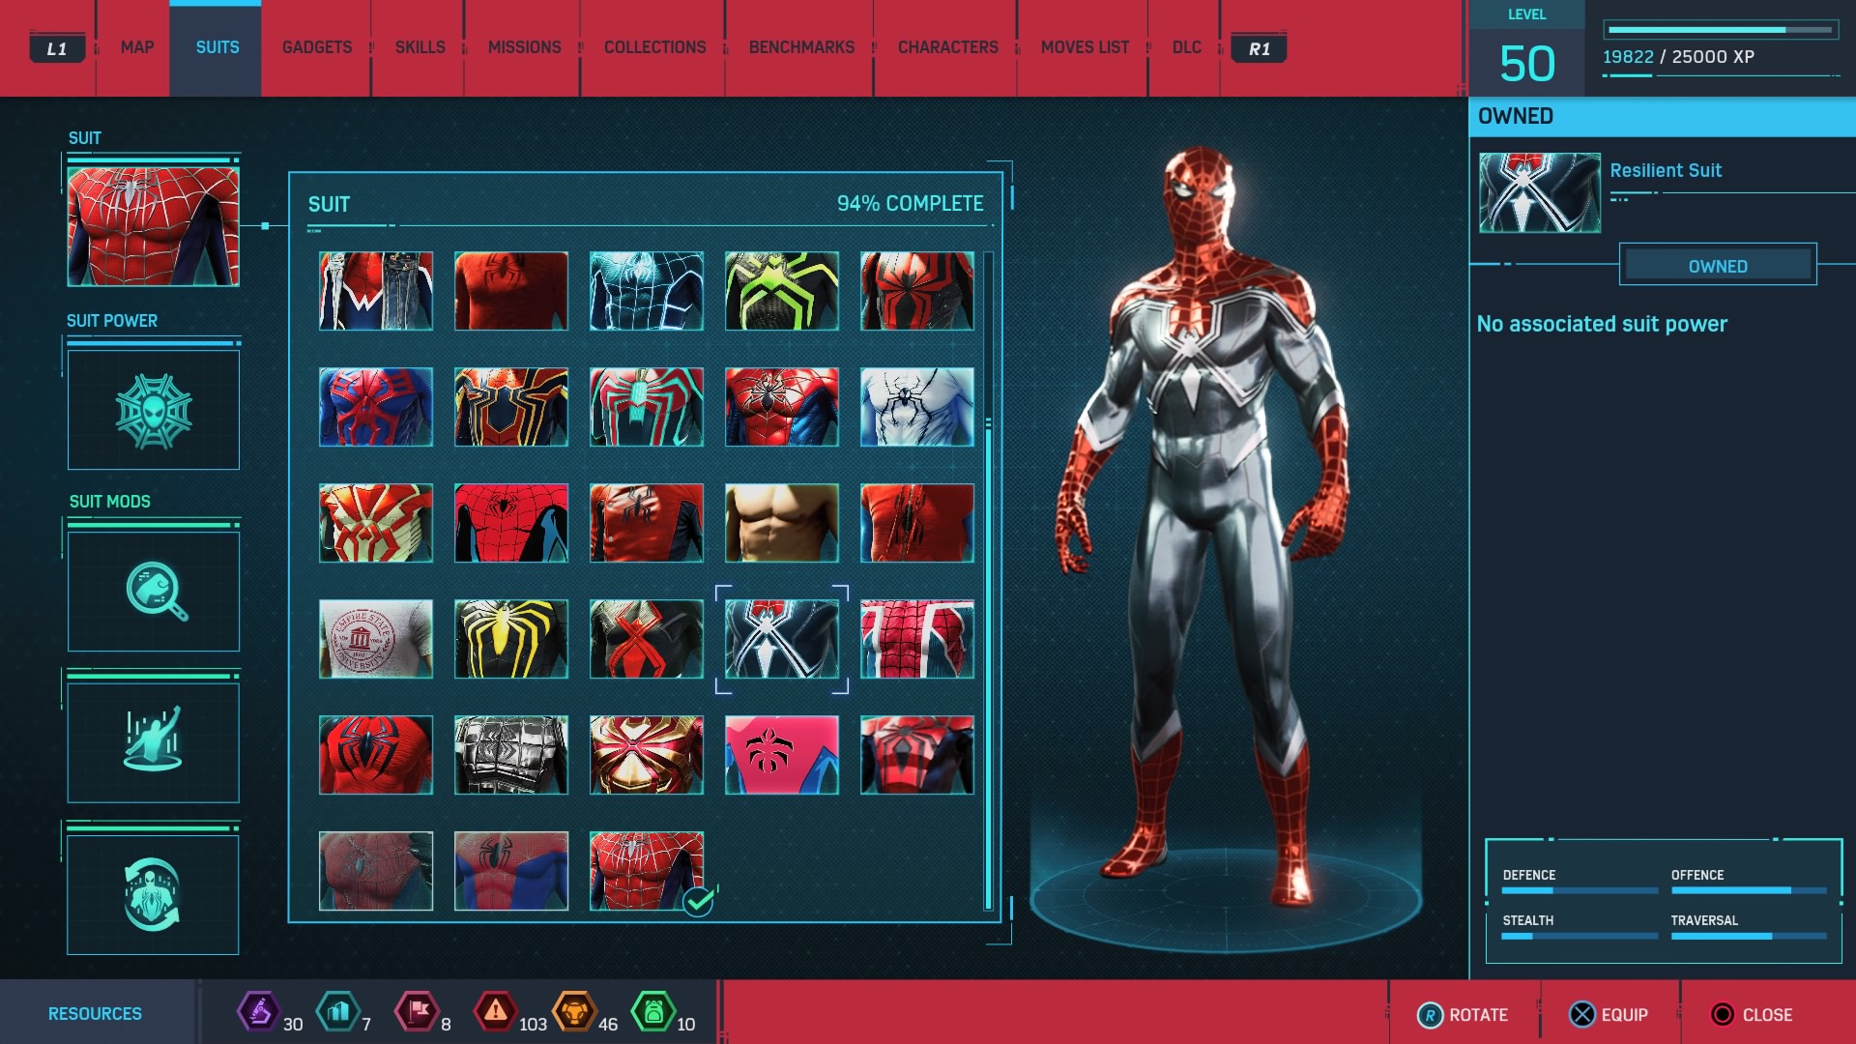Select the first suit mod magnifier icon
The height and width of the screenshot is (1044, 1856).
point(153,591)
